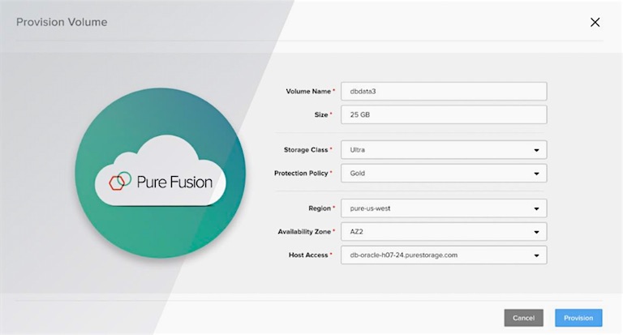Click the "Host Access" field label
The height and width of the screenshot is (335, 623).
pos(308,256)
